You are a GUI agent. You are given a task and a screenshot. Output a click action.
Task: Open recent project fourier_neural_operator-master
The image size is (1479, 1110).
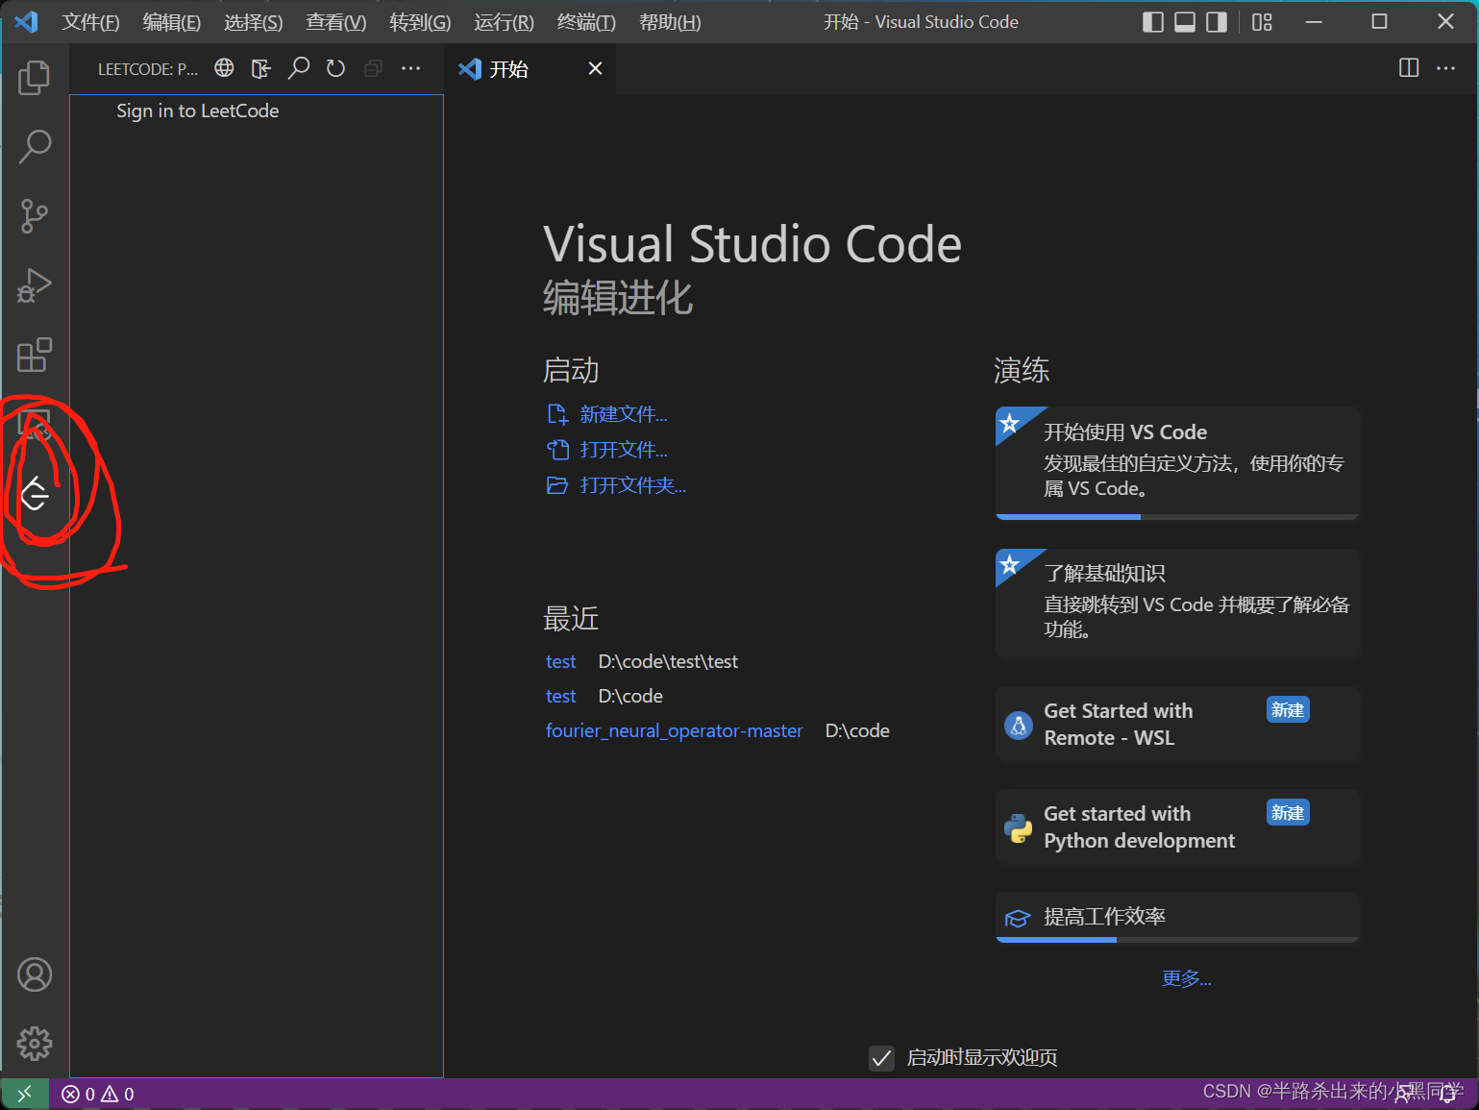(x=674, y=730)
